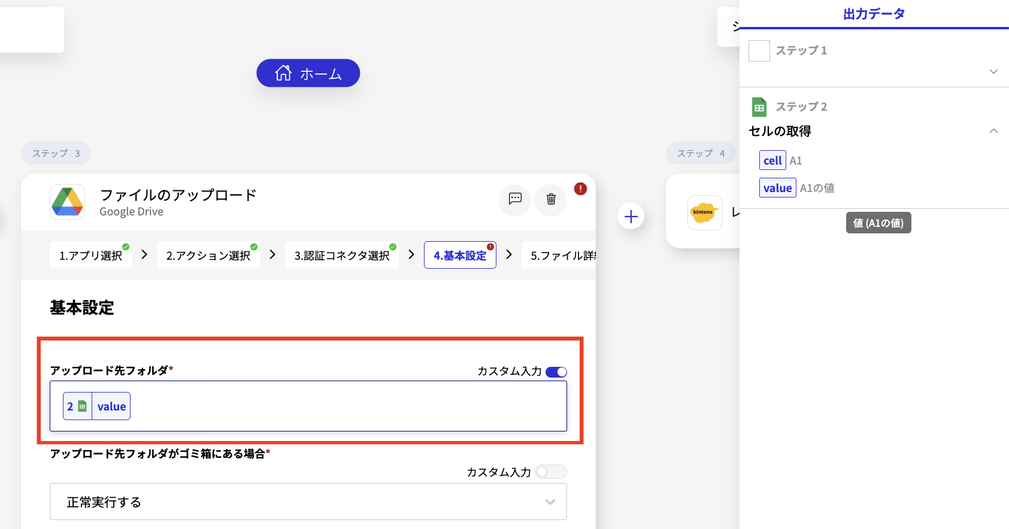
Task: Open the 正常実行する dropdown
Action: (x=308, y=501)
